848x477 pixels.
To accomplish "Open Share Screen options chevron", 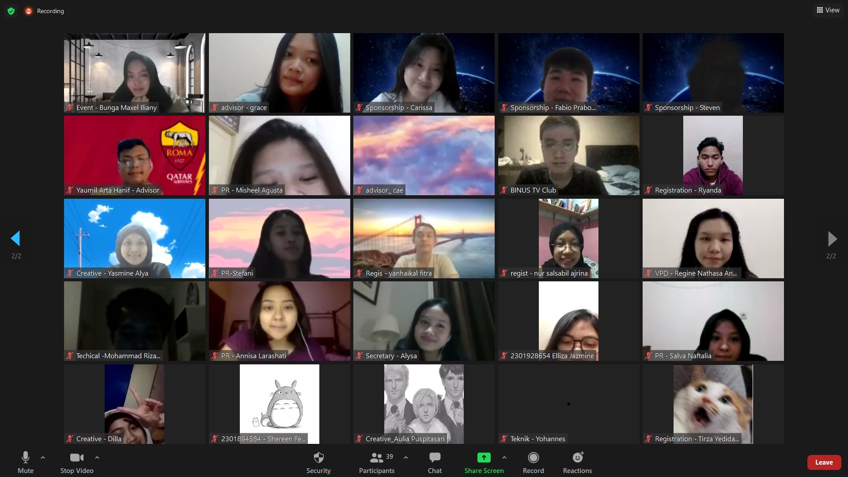I will 504,458.
